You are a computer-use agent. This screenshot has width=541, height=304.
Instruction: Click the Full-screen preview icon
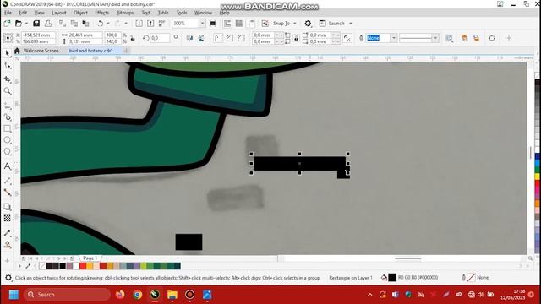point(213,24)
